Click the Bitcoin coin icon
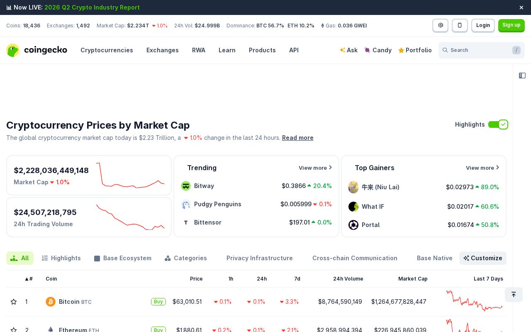This screenshot has height=332, width=531. click(51, 302)
